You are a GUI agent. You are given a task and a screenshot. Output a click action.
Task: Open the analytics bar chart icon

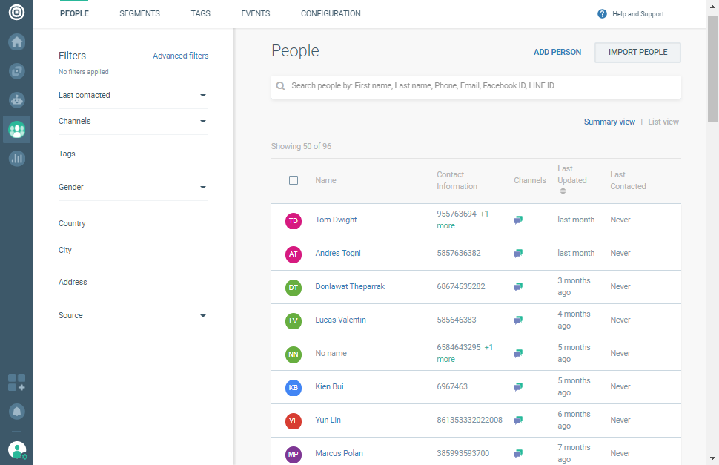coord(16,158)
